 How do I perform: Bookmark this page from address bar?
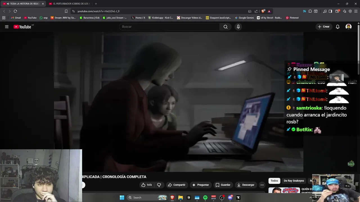pyautogui.click(x=66, y=11)
